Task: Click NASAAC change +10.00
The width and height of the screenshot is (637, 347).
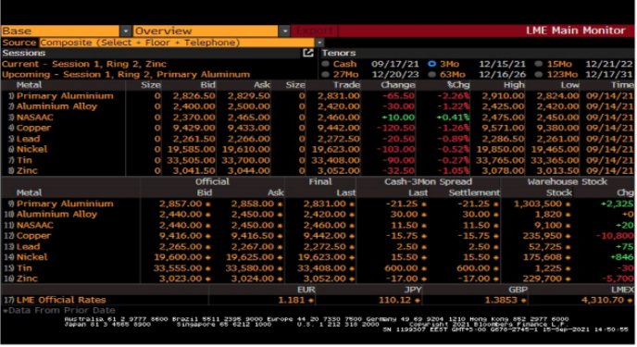Action: click(398, 118)
